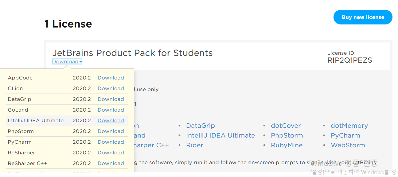
Task: Click ReSharper C++ Download link
Action: [x=111, y=163]
